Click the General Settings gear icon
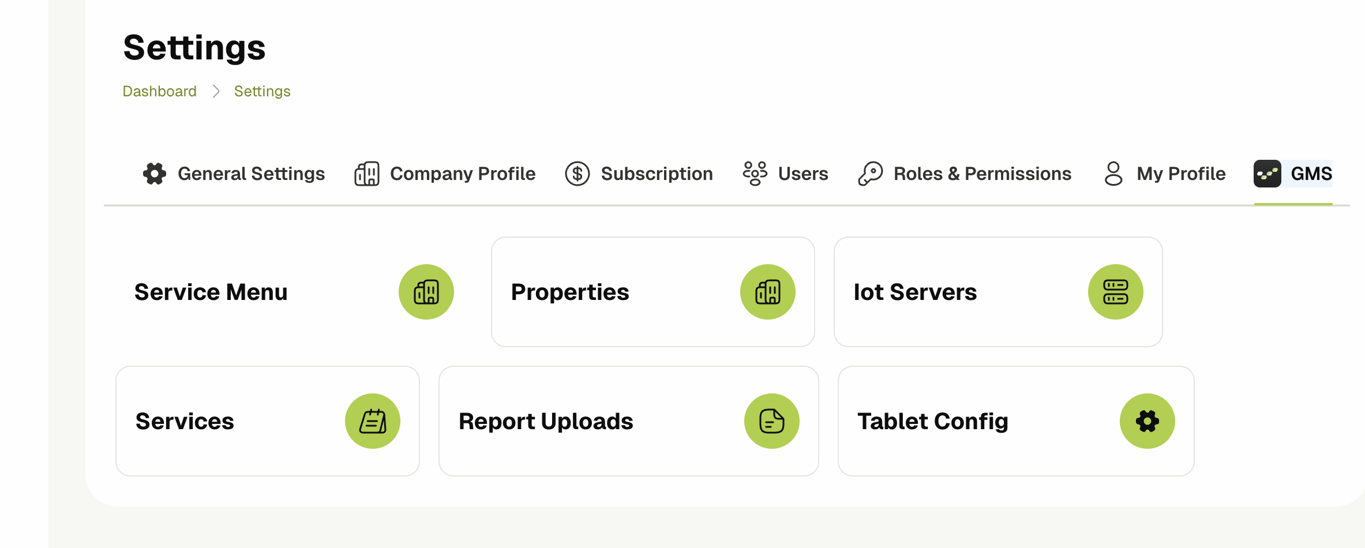This screenshot has width=1365, height=548. pyautogui.click(x=155, y=174)
